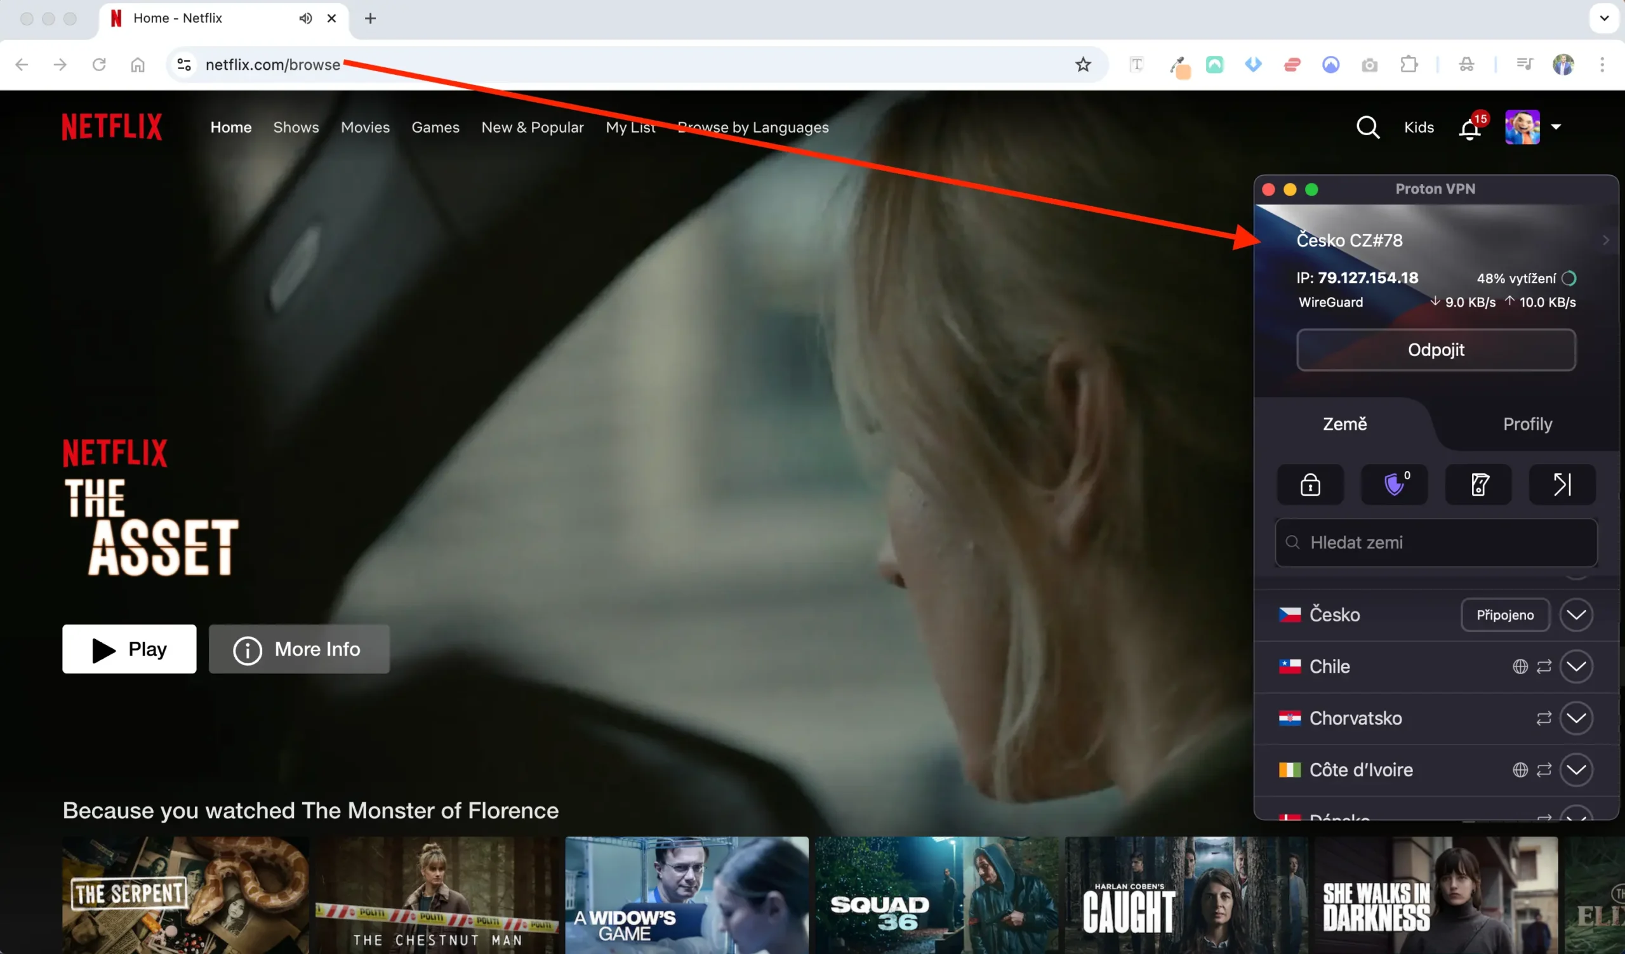Open Netflix notifications bell
This screenshot has height=954, width=1625.
tap(1470, 128)
